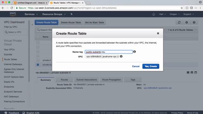Show info icon beside VPC dropdown
The height and width of the screenshot is (114, 203).
pyautogui.click(x=121, y=56)
